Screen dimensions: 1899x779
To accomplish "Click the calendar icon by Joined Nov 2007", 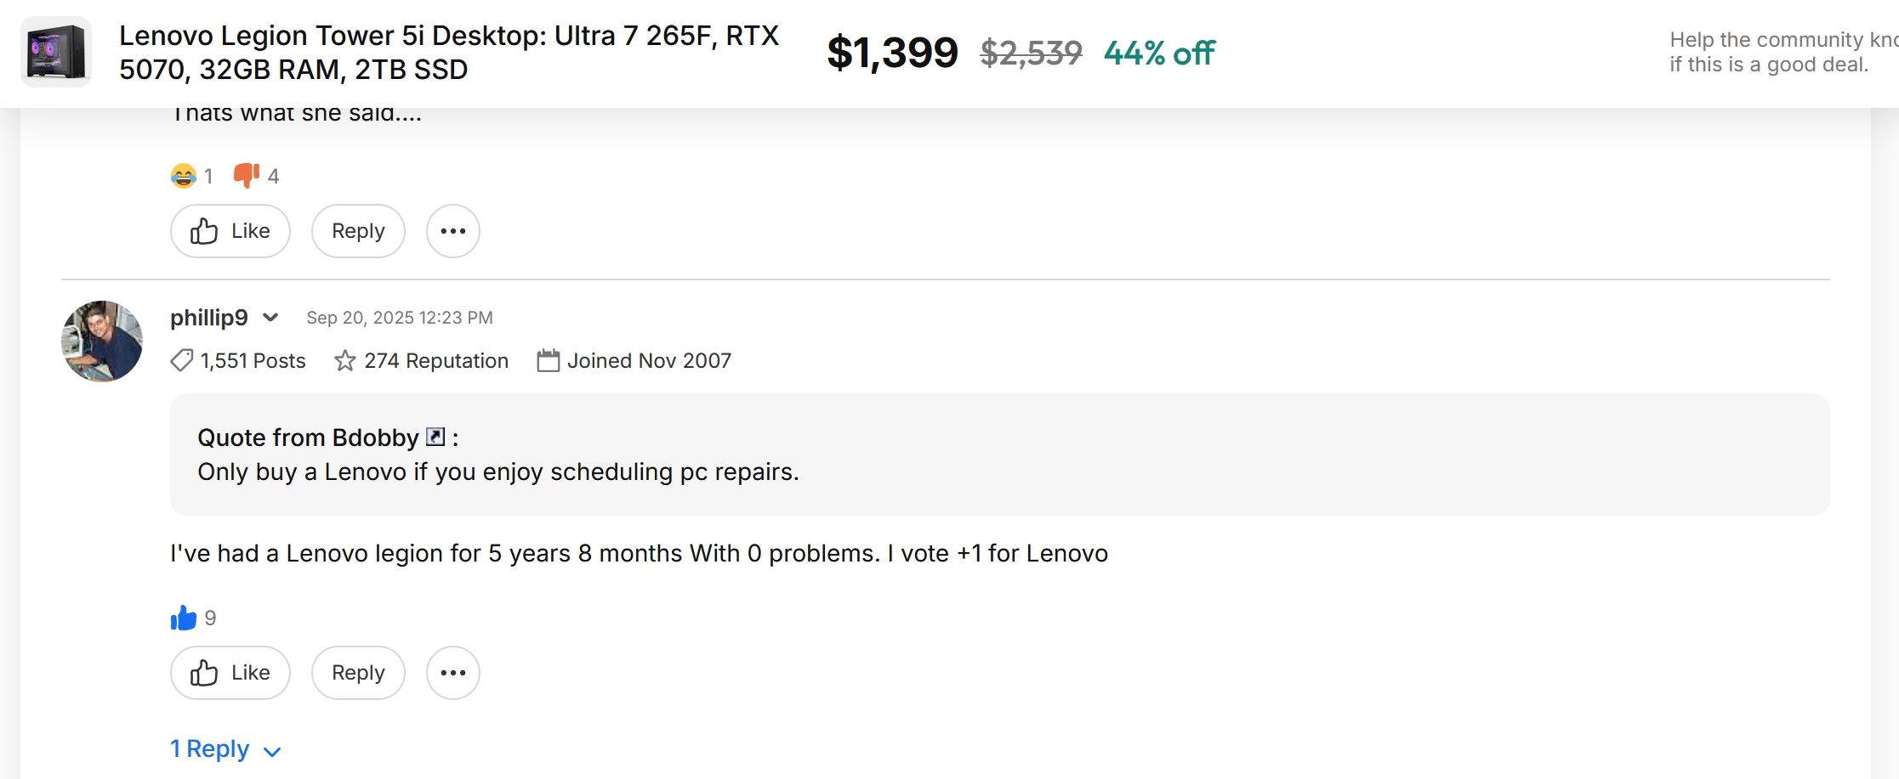I will point(549,361).
